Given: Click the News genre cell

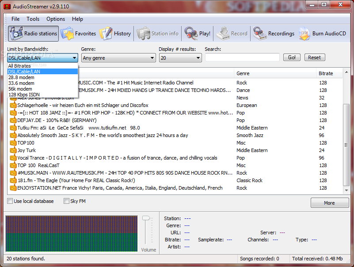Looking at the screenshot, I should click(242, 98).
